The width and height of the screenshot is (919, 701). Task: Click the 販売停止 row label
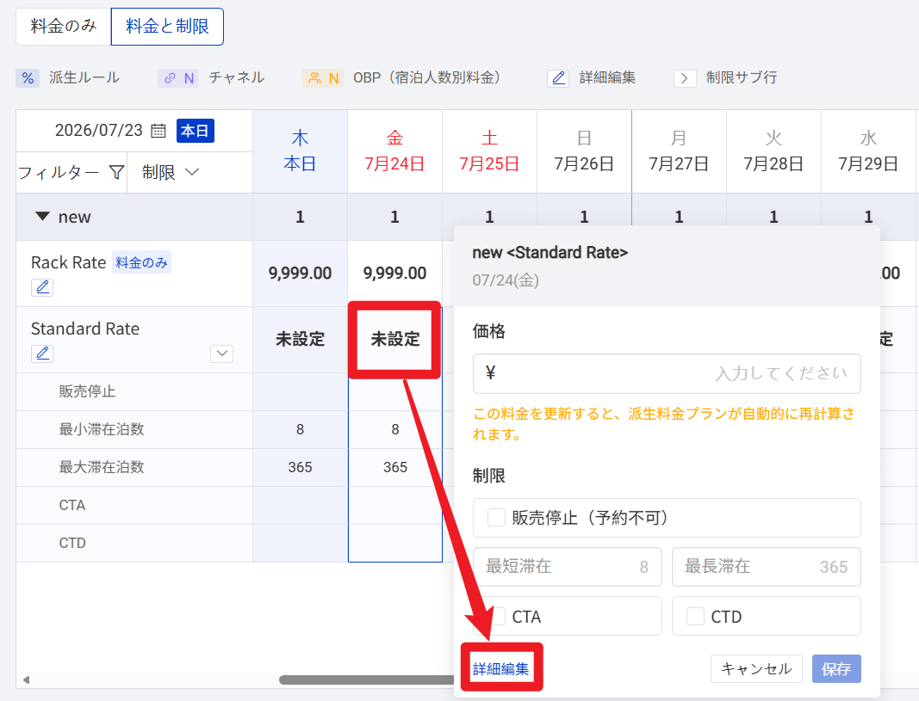(87, 391)
